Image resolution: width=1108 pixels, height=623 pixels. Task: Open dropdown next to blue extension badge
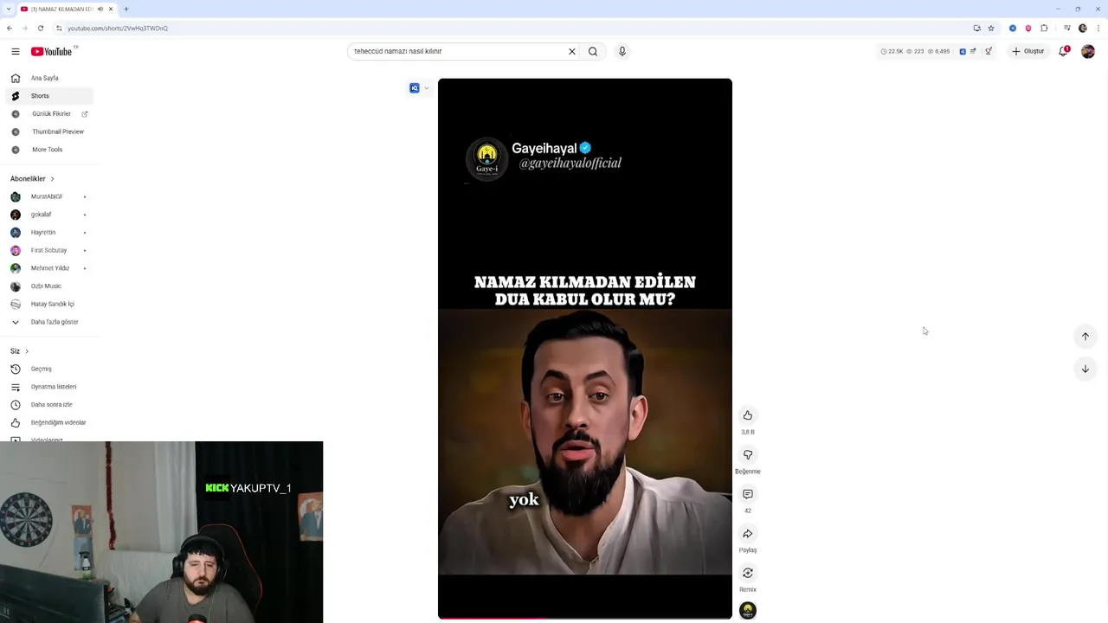coord(427,88)
